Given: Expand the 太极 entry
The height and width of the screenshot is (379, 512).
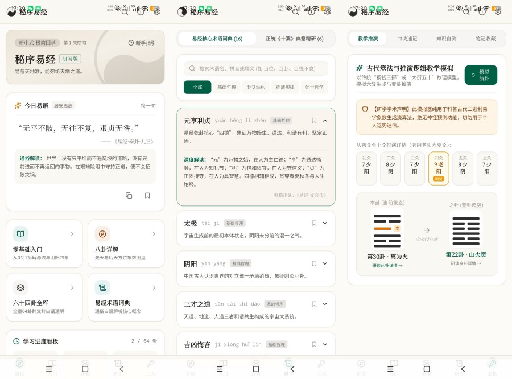Looking at the screenshot, I should (325, 223).
